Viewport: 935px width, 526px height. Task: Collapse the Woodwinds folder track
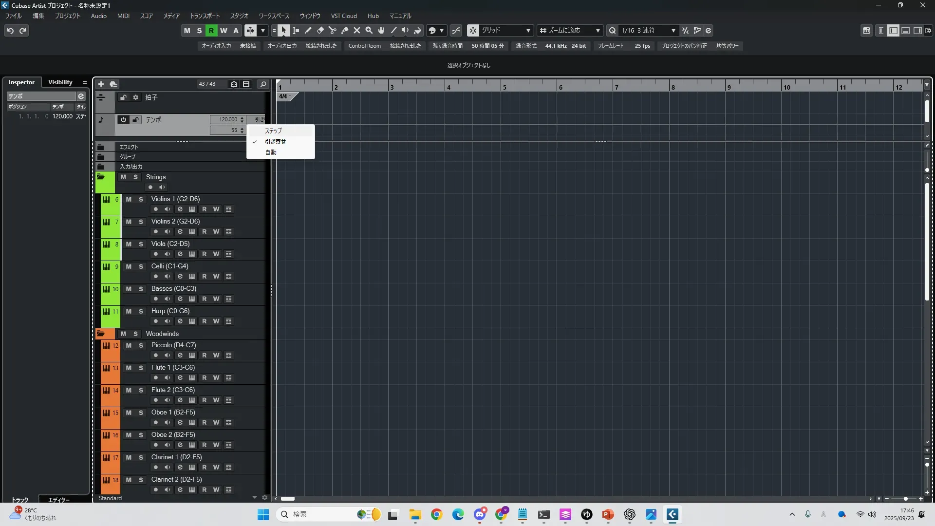pos(101,334)
